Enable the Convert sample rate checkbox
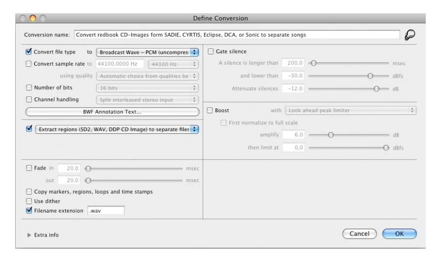The width and height of the screenshot is (441, 262). tap(28, 64)
